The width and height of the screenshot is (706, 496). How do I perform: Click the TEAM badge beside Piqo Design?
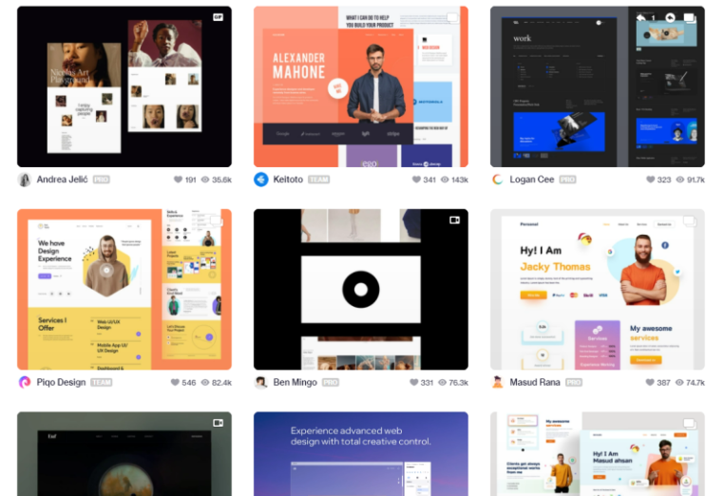tap(102, 383)
